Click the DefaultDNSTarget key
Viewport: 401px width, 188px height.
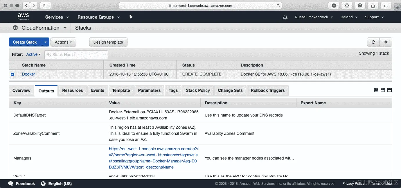point(30,115)
